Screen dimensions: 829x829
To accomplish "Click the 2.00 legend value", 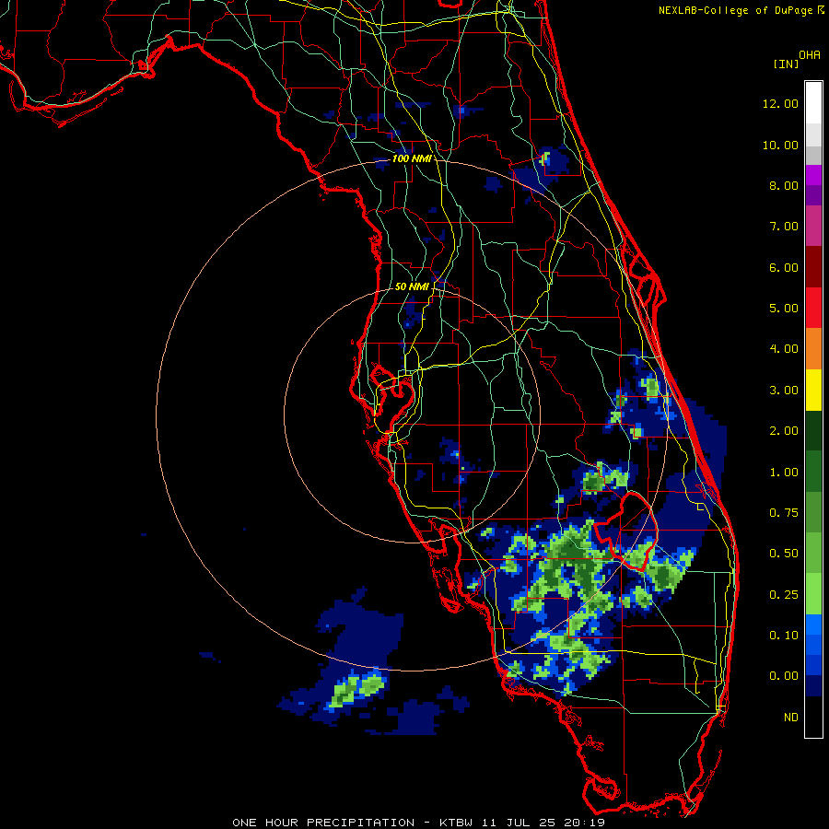I will point(784,431).
